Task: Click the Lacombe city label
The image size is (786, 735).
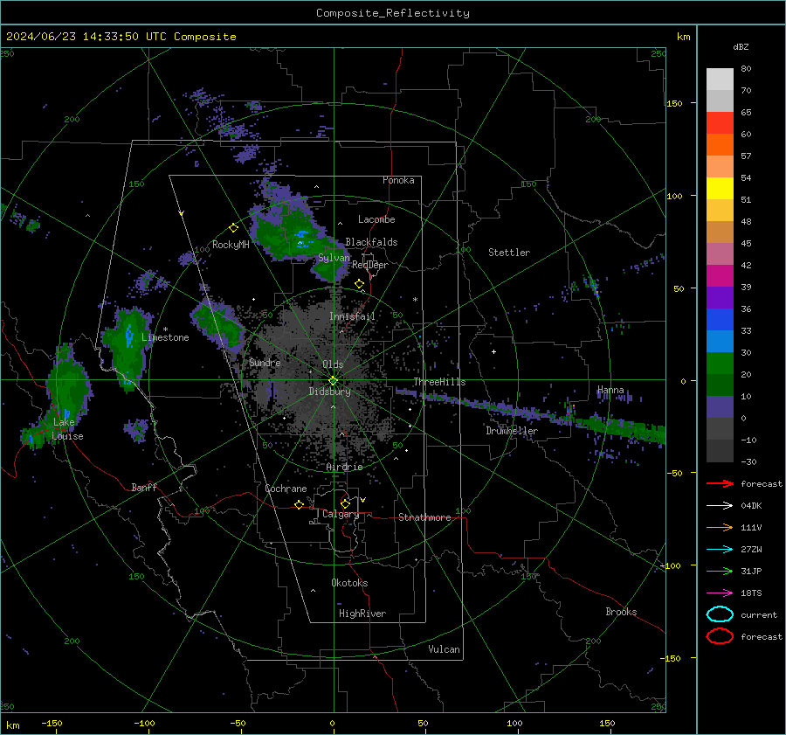Action: [376, 219]
